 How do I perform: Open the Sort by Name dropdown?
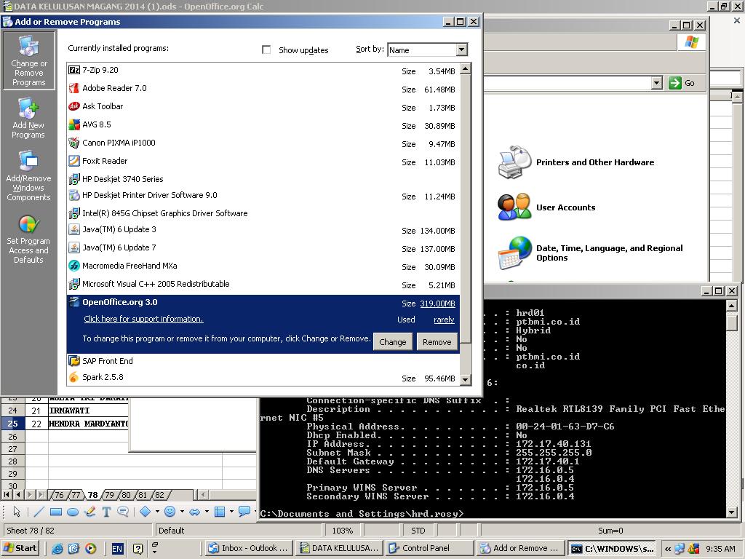pos(461,49)
